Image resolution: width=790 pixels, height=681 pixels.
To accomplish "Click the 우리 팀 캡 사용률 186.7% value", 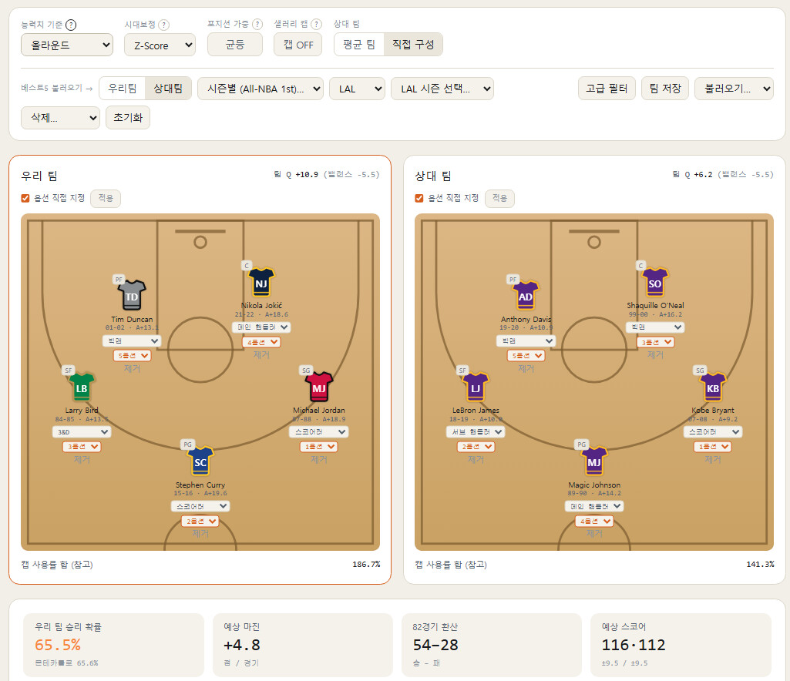I will coord(366,564).
